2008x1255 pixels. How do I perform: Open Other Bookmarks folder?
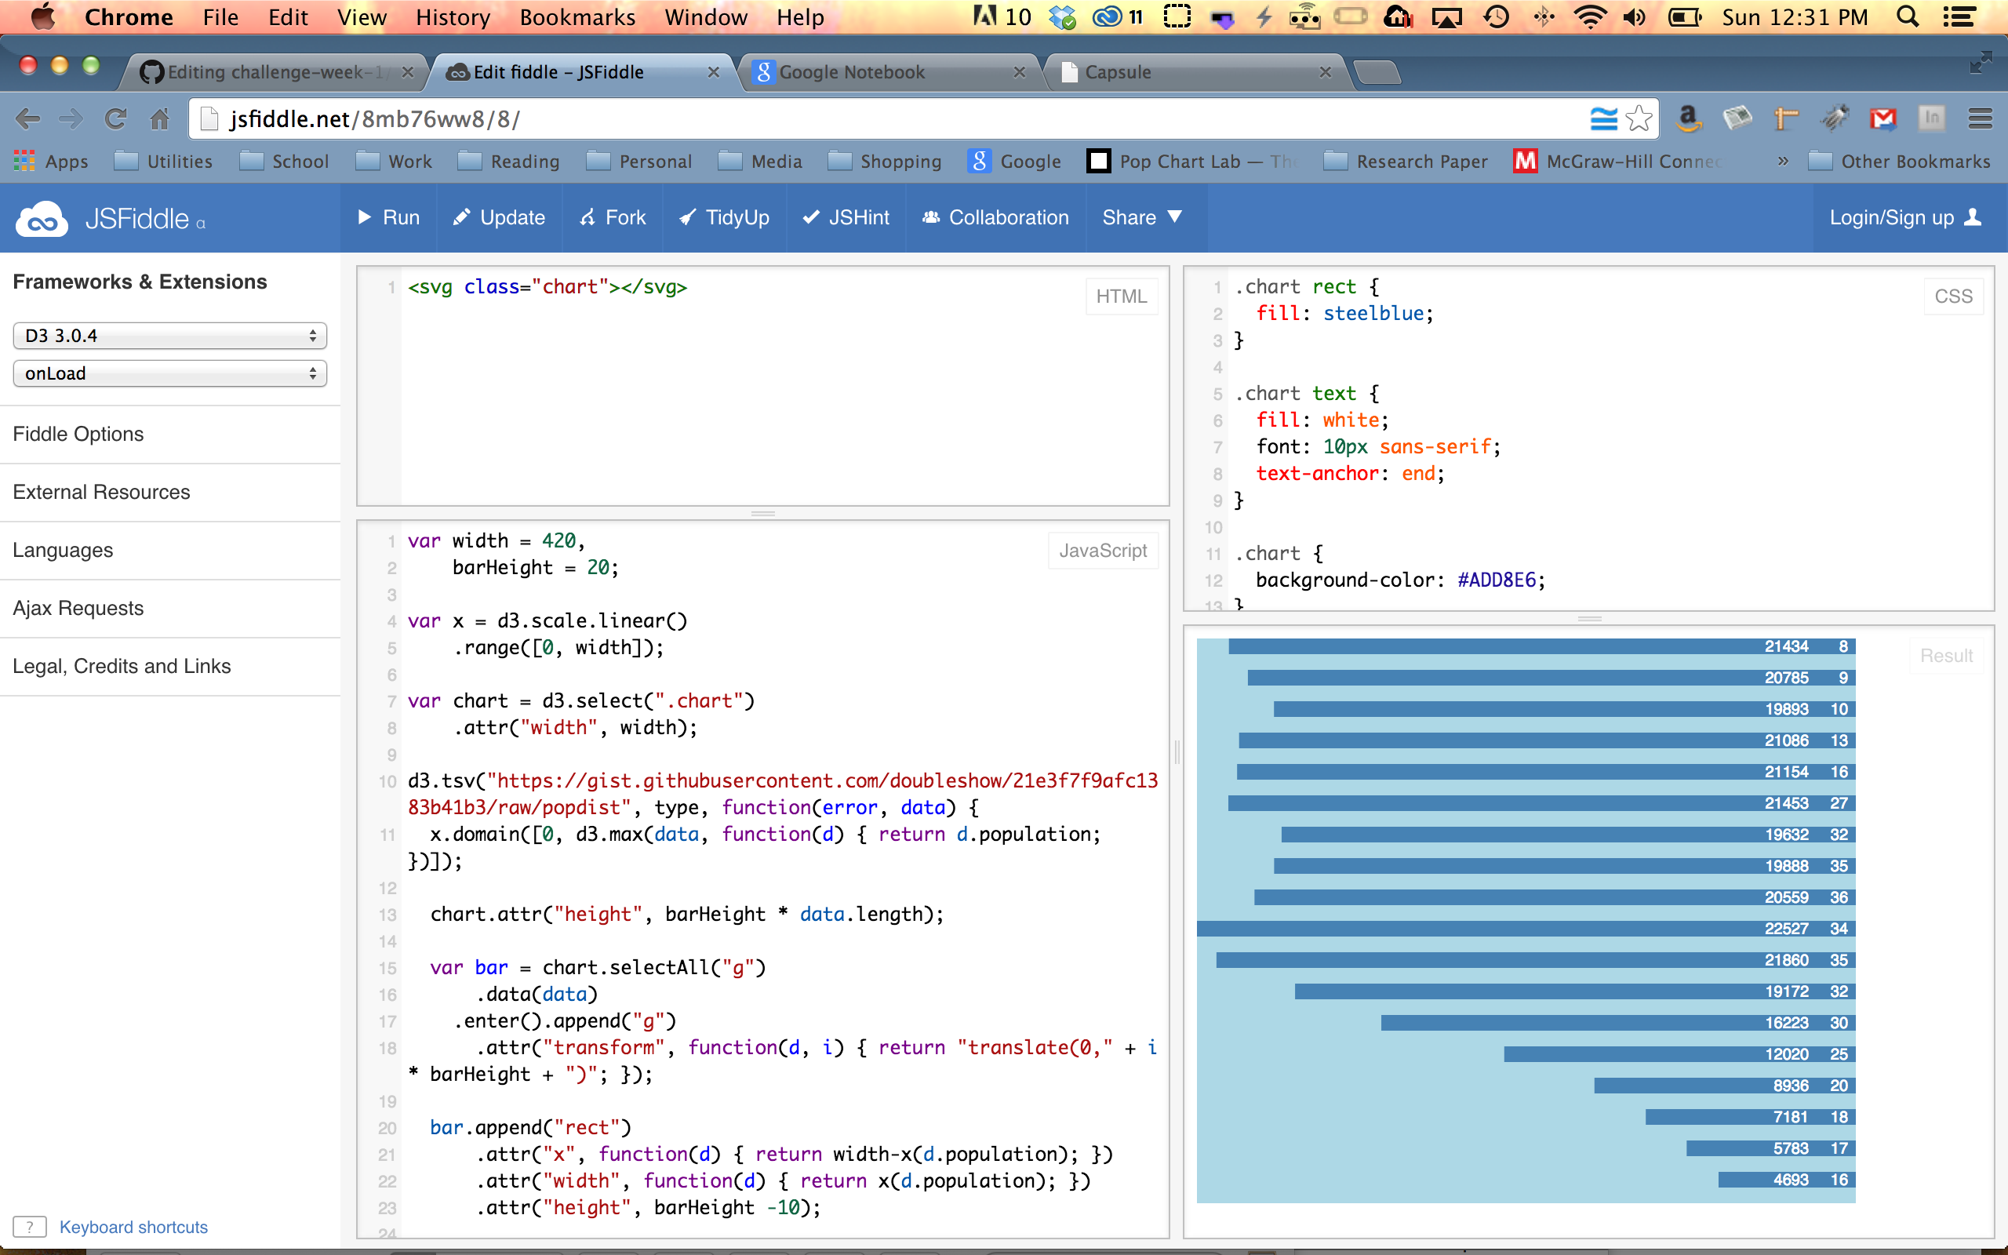click(x=1899, y=161)
